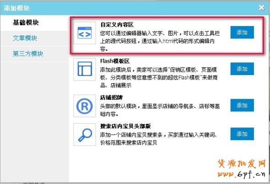Close the 添加模块 dialog with X
The width and height of the screenshot is (270, 184).
click(x=261, y=8)
